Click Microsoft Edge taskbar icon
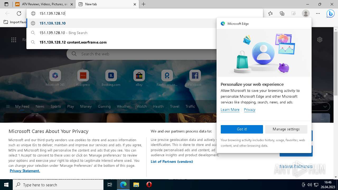The width and height of the screenshot is (338, 190). coord(123,185)
